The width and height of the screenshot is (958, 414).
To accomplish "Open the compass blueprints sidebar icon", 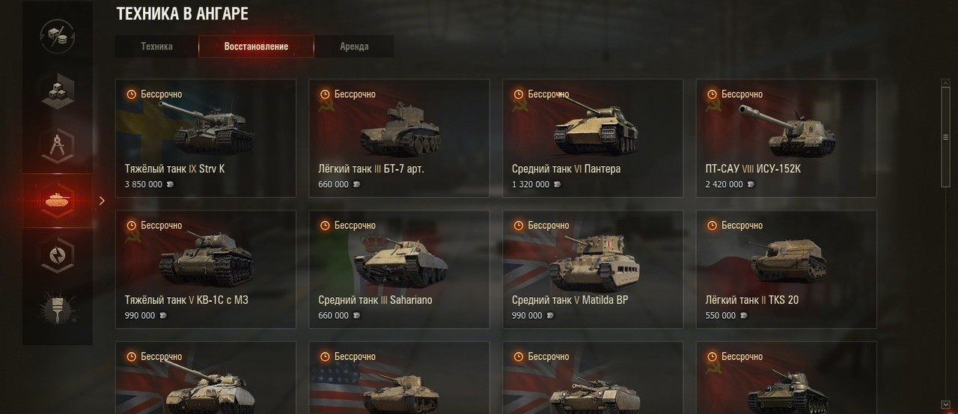I will click(x=58, y=146).
